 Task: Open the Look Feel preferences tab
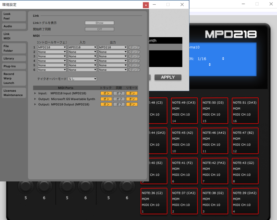coord(14,16)
